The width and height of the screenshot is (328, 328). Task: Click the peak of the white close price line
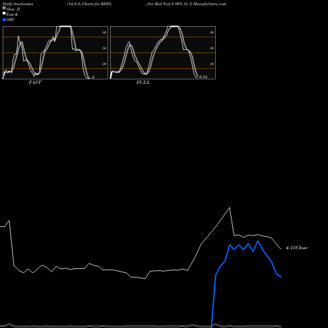point(230,208)
